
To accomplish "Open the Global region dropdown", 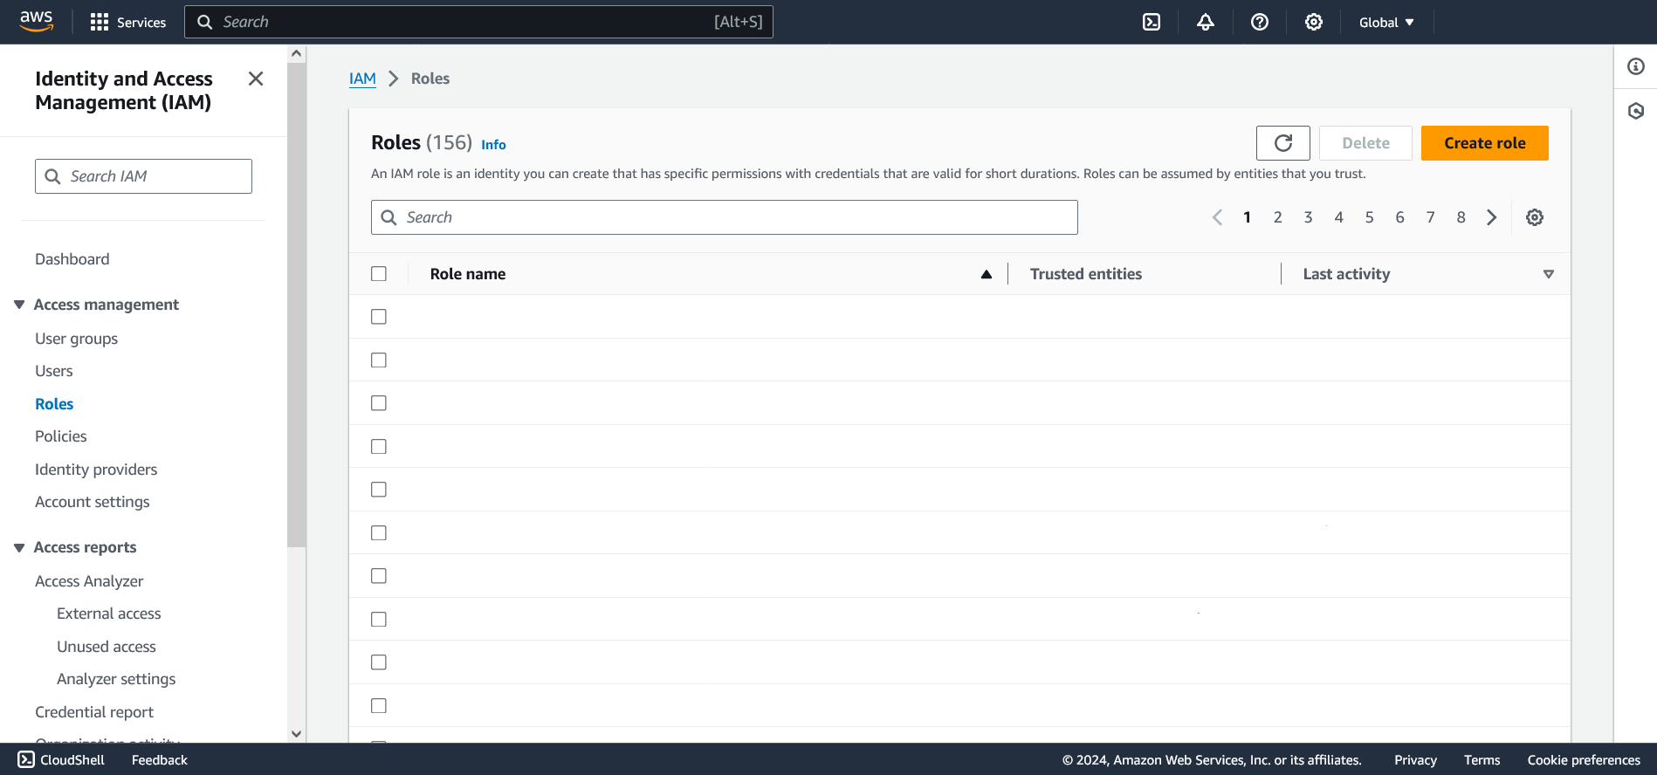I will coord(1385,22).
